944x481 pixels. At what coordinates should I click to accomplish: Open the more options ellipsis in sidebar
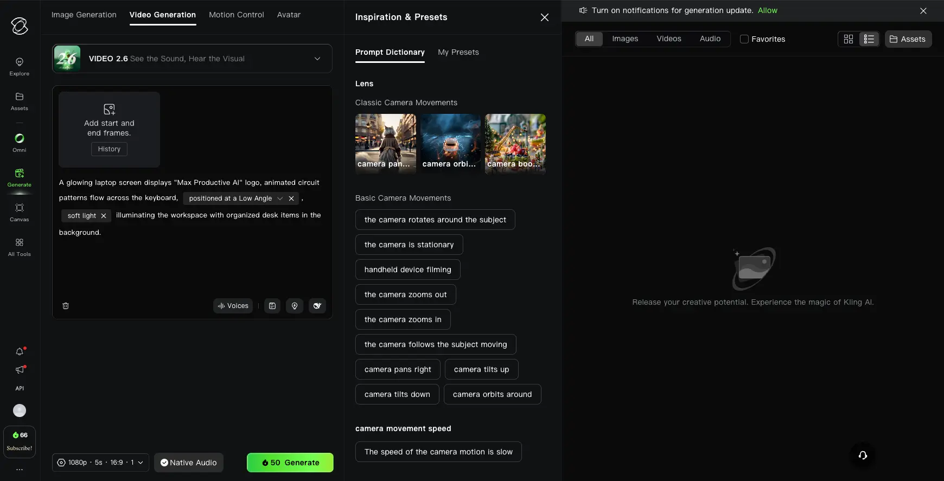[x=20, y=470]
